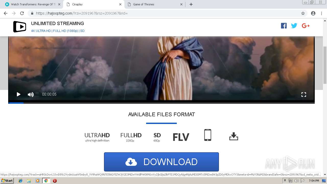This screenshot has width=327, height=184.
Task: Close the Watch Transformers tab
Action: (x=59, y=4)
